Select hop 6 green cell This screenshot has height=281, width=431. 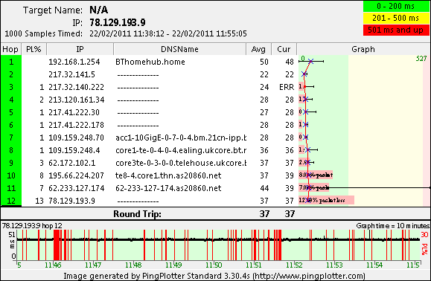pos(11,125)
